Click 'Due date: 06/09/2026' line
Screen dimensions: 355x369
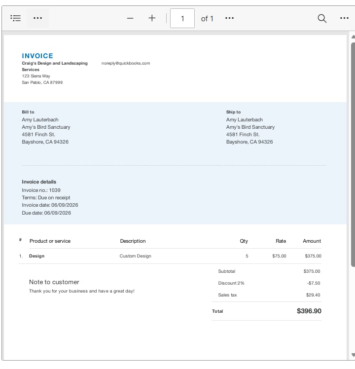[x=46, y=213]
